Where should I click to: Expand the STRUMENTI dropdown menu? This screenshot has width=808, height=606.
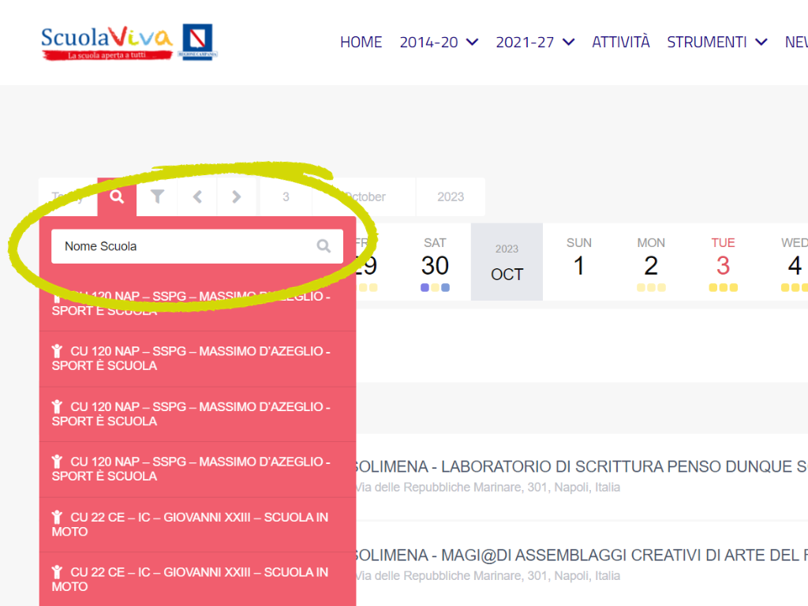point(716,43)
